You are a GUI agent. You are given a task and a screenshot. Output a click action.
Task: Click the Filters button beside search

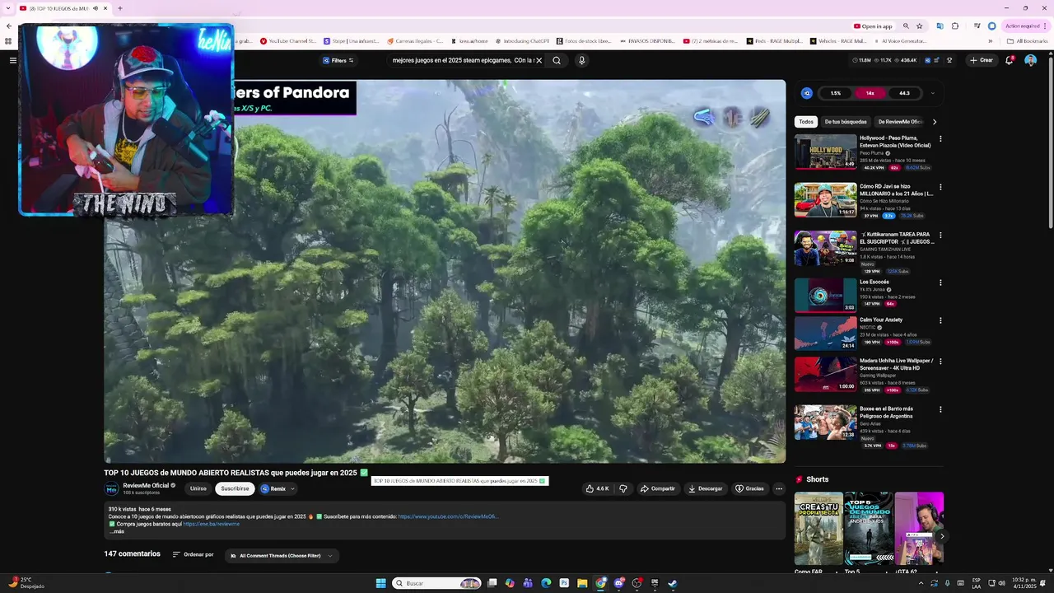pyautogui.click(x=338, y=60)
